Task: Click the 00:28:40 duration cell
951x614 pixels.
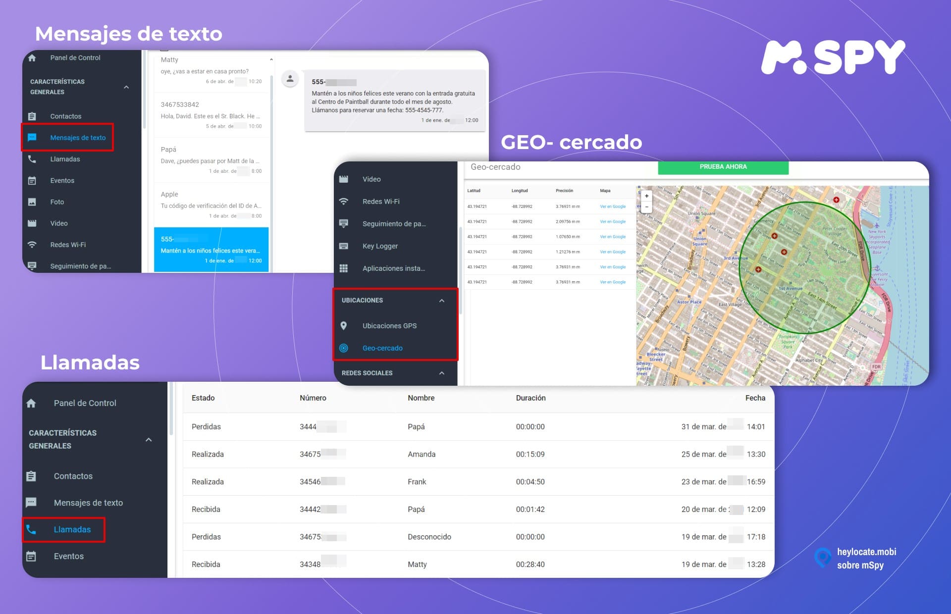Action: 530,564
